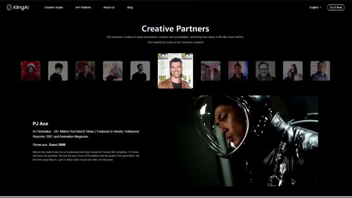352x198 pixels.
Task: Choose the creator thumbnail with purple neon lighting
Action: pyautogui.click(x=238, y=71)
